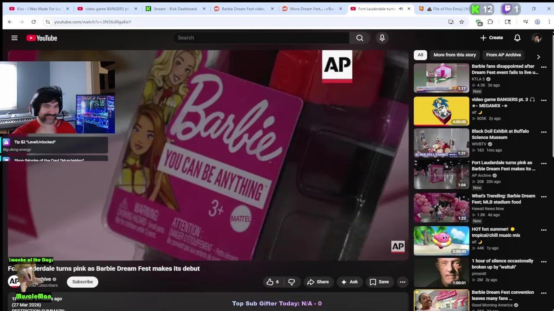Screen dimensions: 554x311
Task: Switch to the Stream - Kick Dashboard tab
Action: pos(175,9)
